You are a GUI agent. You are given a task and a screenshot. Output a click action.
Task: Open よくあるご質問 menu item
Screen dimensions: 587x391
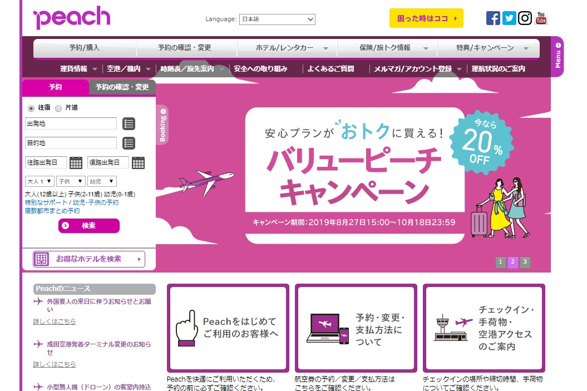331,69
